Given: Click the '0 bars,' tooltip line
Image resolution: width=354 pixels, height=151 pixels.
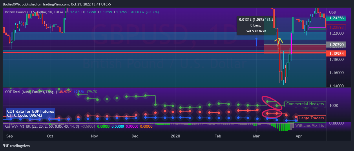Looking at the screenshot, I should (256, 25).
